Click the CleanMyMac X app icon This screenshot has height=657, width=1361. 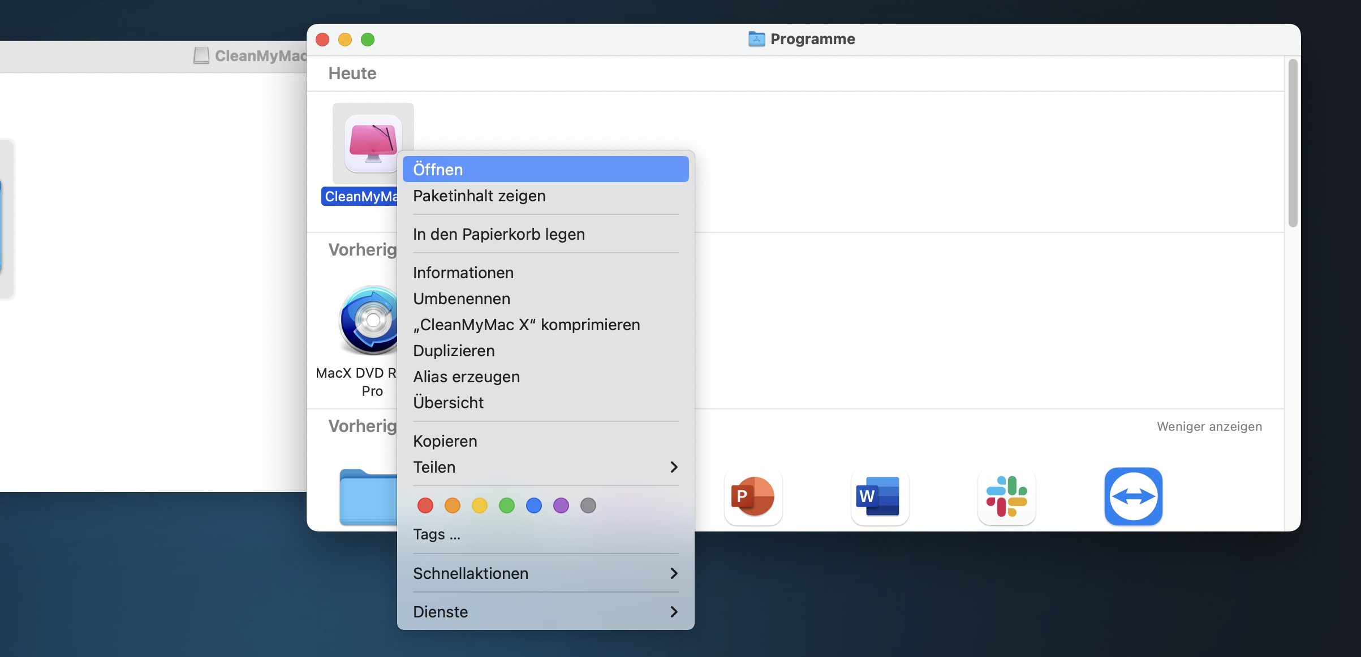click(373, 143)
